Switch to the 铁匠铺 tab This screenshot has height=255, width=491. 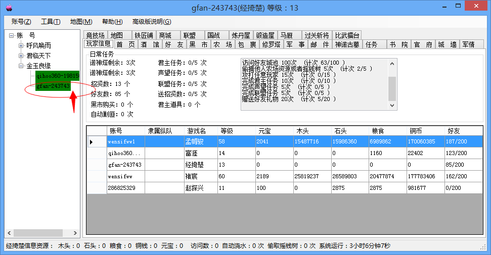pyautogui.click(x=143, y=35)
